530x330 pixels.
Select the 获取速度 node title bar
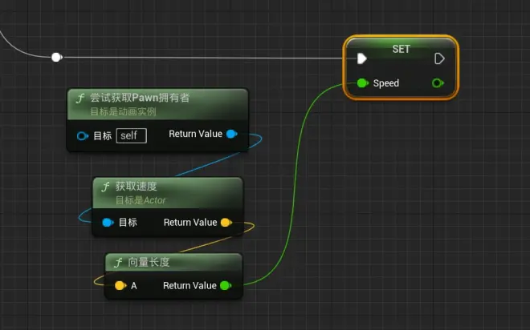[136, 187]
